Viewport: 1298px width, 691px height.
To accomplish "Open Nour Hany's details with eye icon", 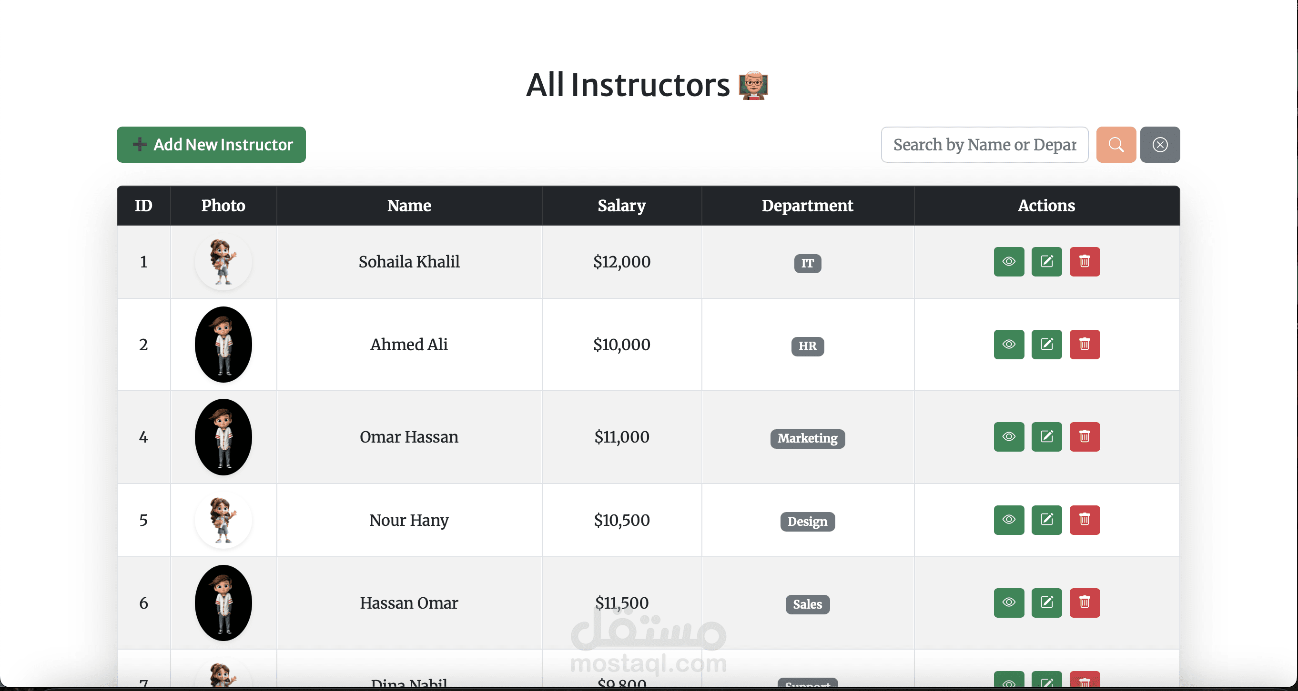I will click(x=1008, y=519).
